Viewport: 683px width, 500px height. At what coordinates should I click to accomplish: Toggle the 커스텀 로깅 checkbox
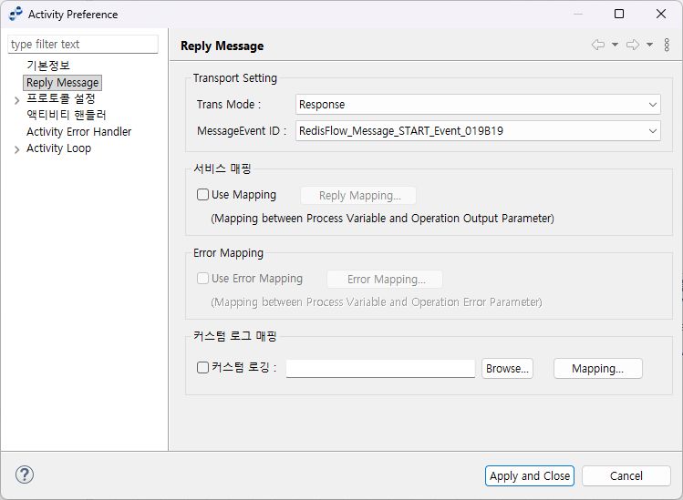[x=203, y=368]
